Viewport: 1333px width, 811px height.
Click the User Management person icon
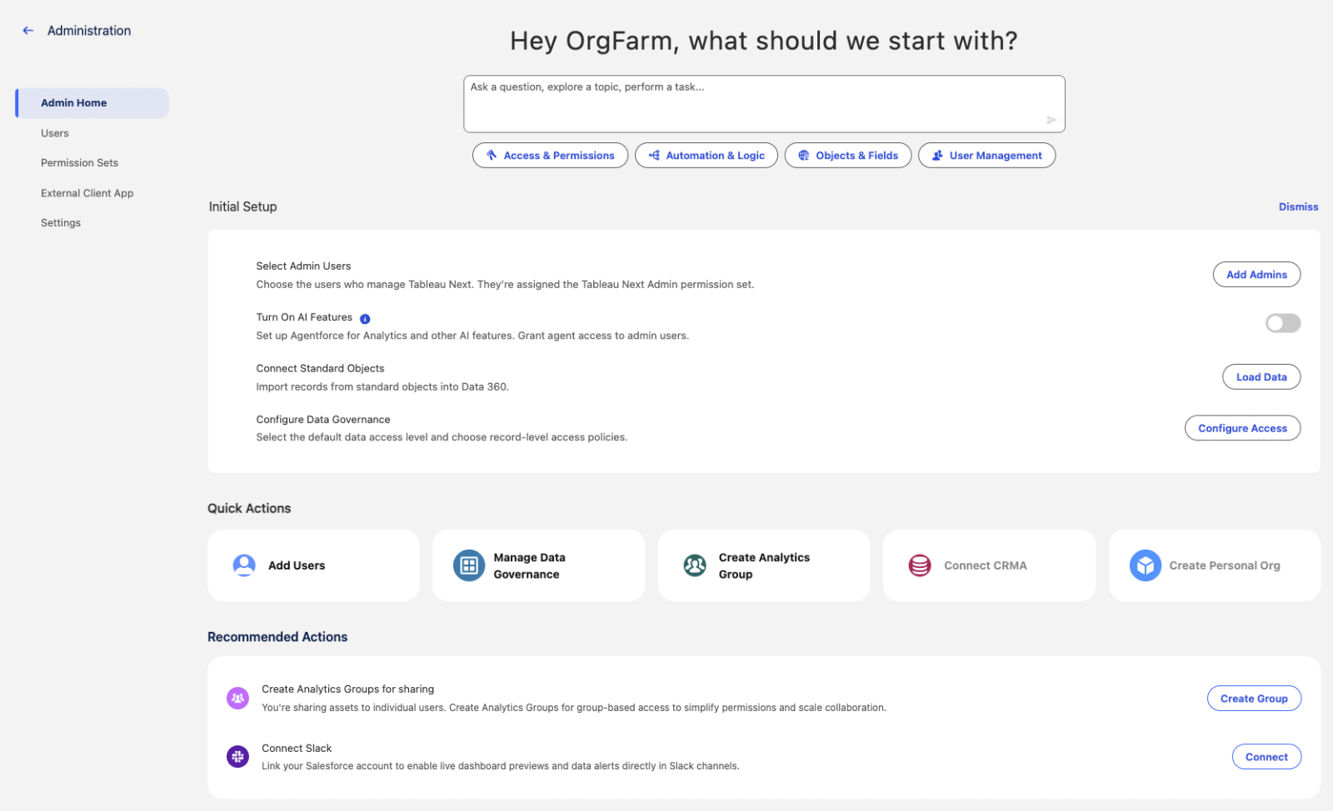[937, 155]
